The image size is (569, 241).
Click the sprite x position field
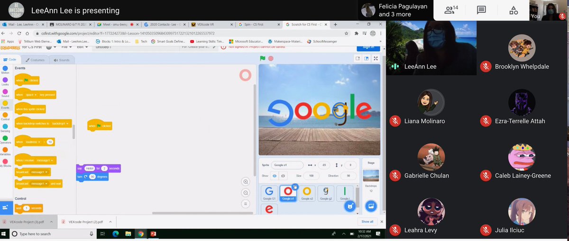click(323, 165)
